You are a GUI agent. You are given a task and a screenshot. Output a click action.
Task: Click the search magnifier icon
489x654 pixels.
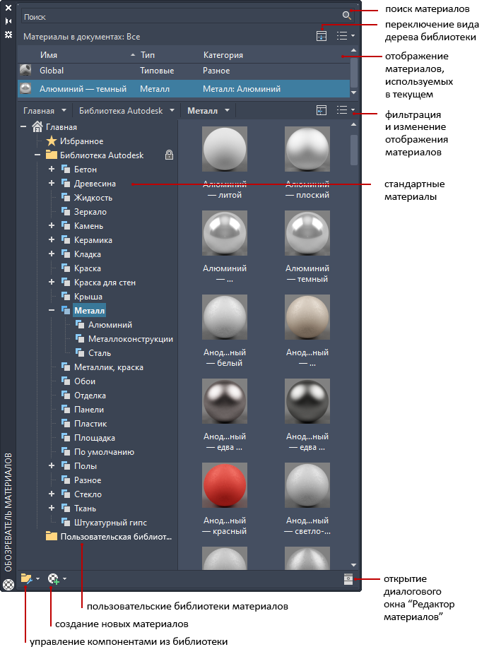pyautogui.click(x=346, y=16)
